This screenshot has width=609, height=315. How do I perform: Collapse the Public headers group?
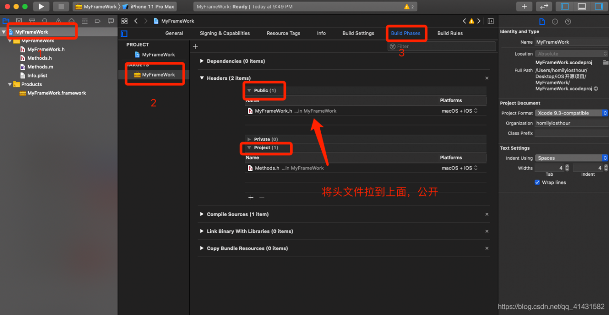coord(249,90)
